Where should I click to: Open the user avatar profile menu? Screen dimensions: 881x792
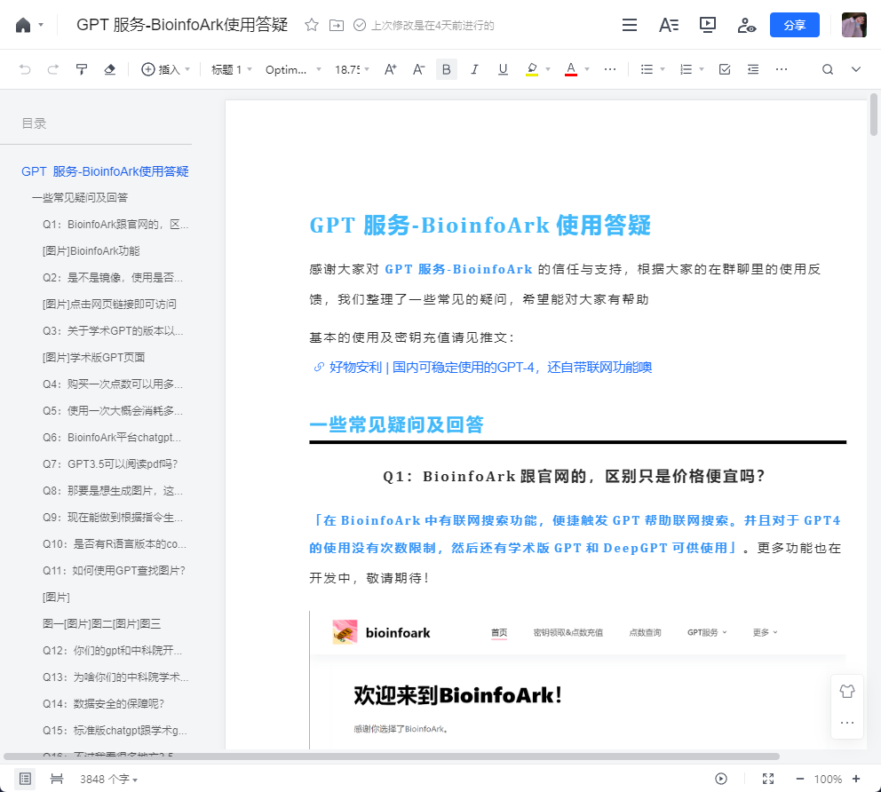[854, 25]
